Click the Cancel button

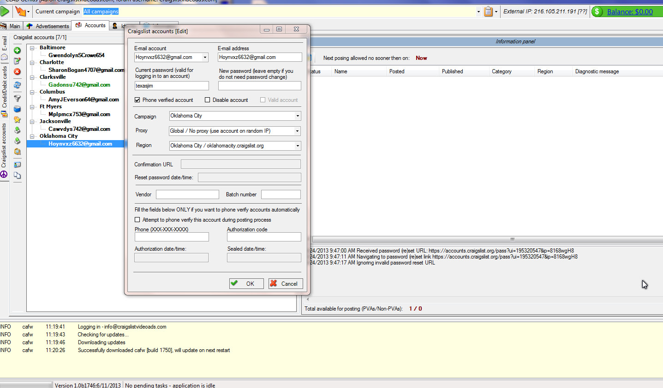point(286,283)
